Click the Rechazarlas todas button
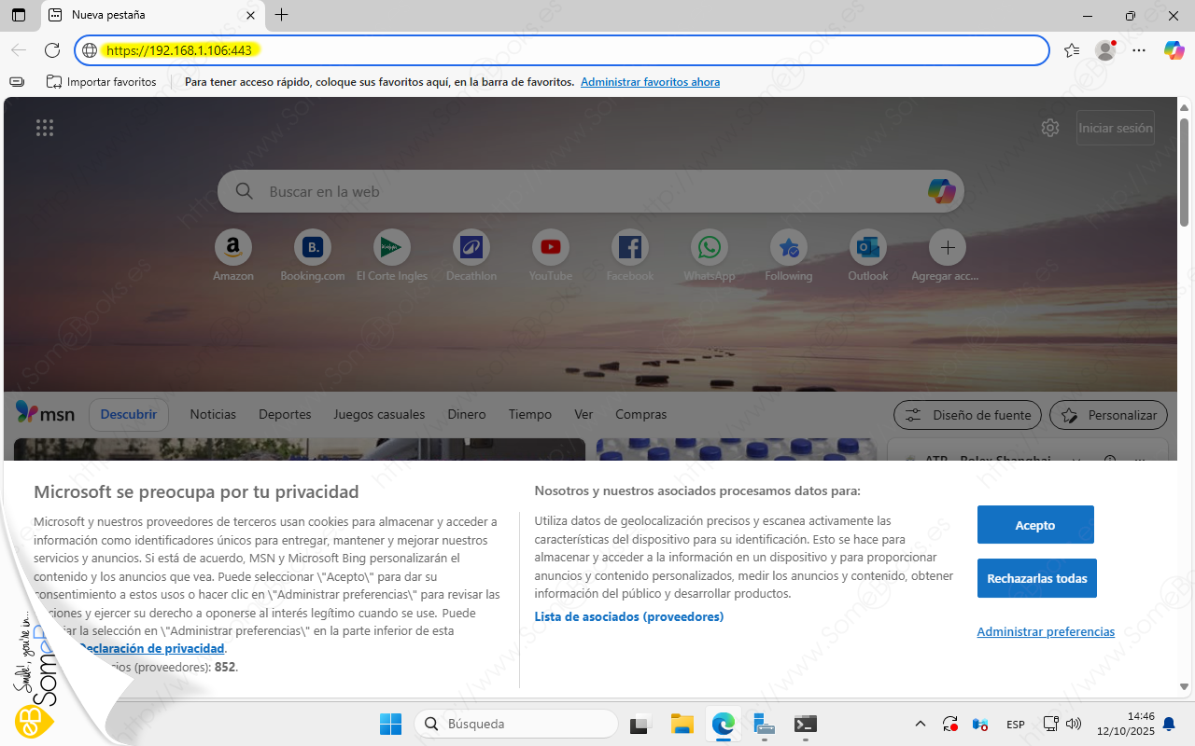Viewport: 1195px width, 746px height. click(1036, 578)
